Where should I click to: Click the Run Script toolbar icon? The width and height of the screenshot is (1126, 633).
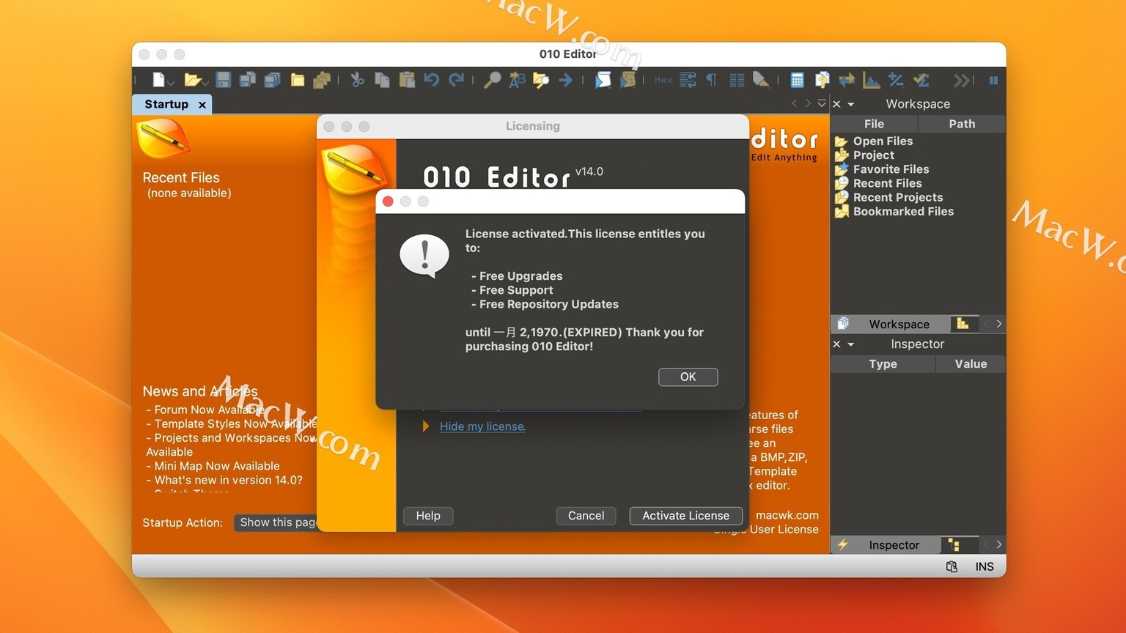[603, 80]
